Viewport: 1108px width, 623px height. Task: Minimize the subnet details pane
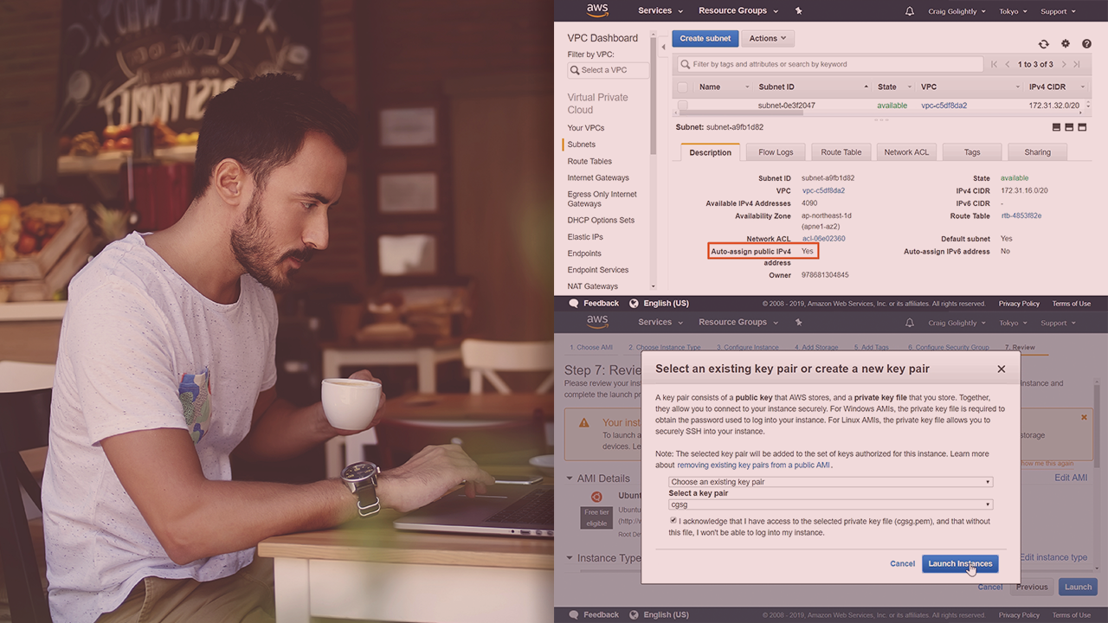click(x=1056, y=127)
